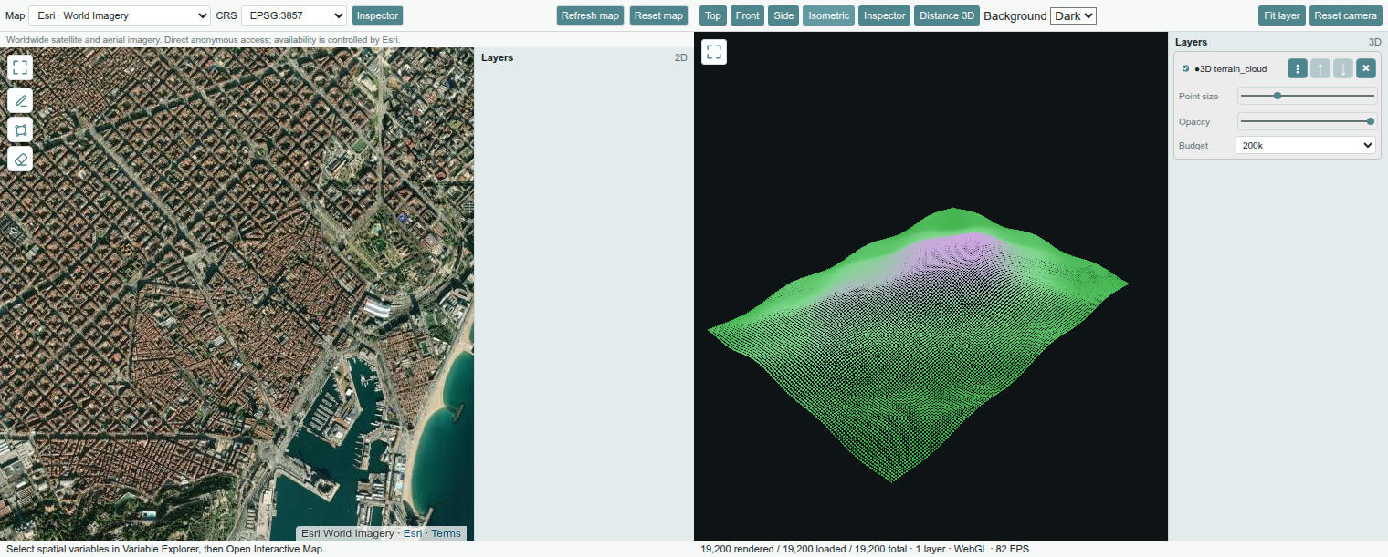
Task: Click the 3D Layers panel heading
Action: pos(1191,42)
